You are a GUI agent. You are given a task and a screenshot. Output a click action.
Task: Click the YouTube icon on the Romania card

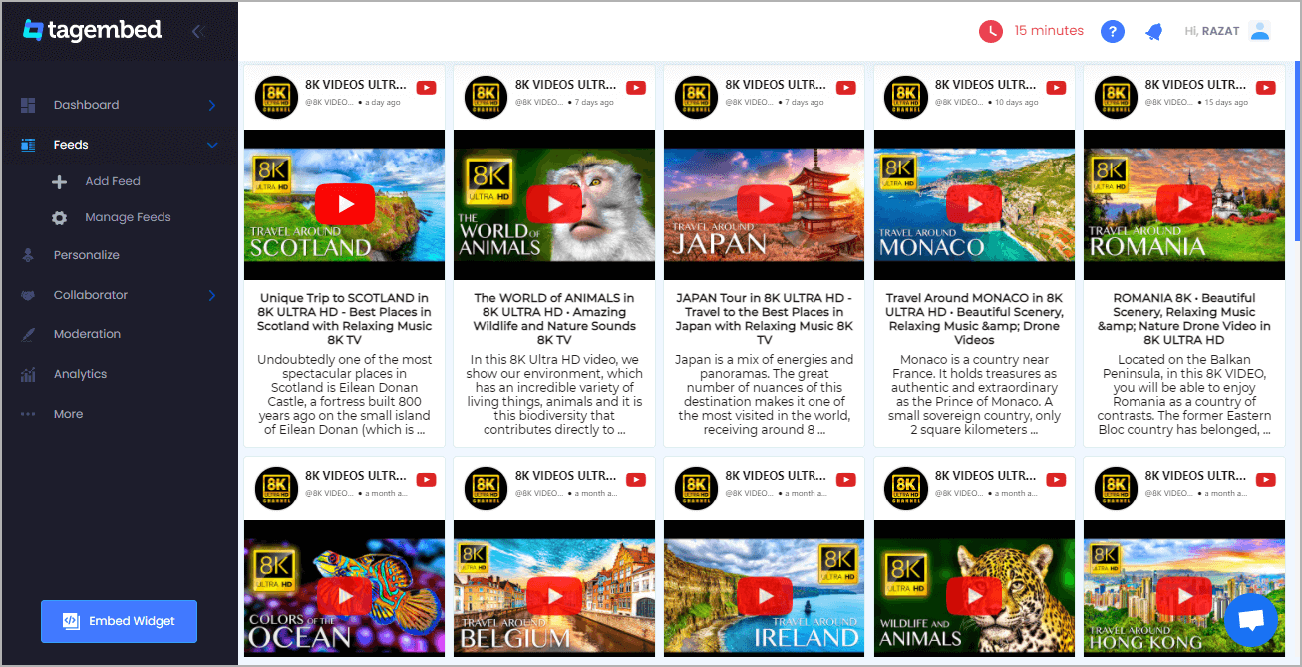click(1266, 88)
